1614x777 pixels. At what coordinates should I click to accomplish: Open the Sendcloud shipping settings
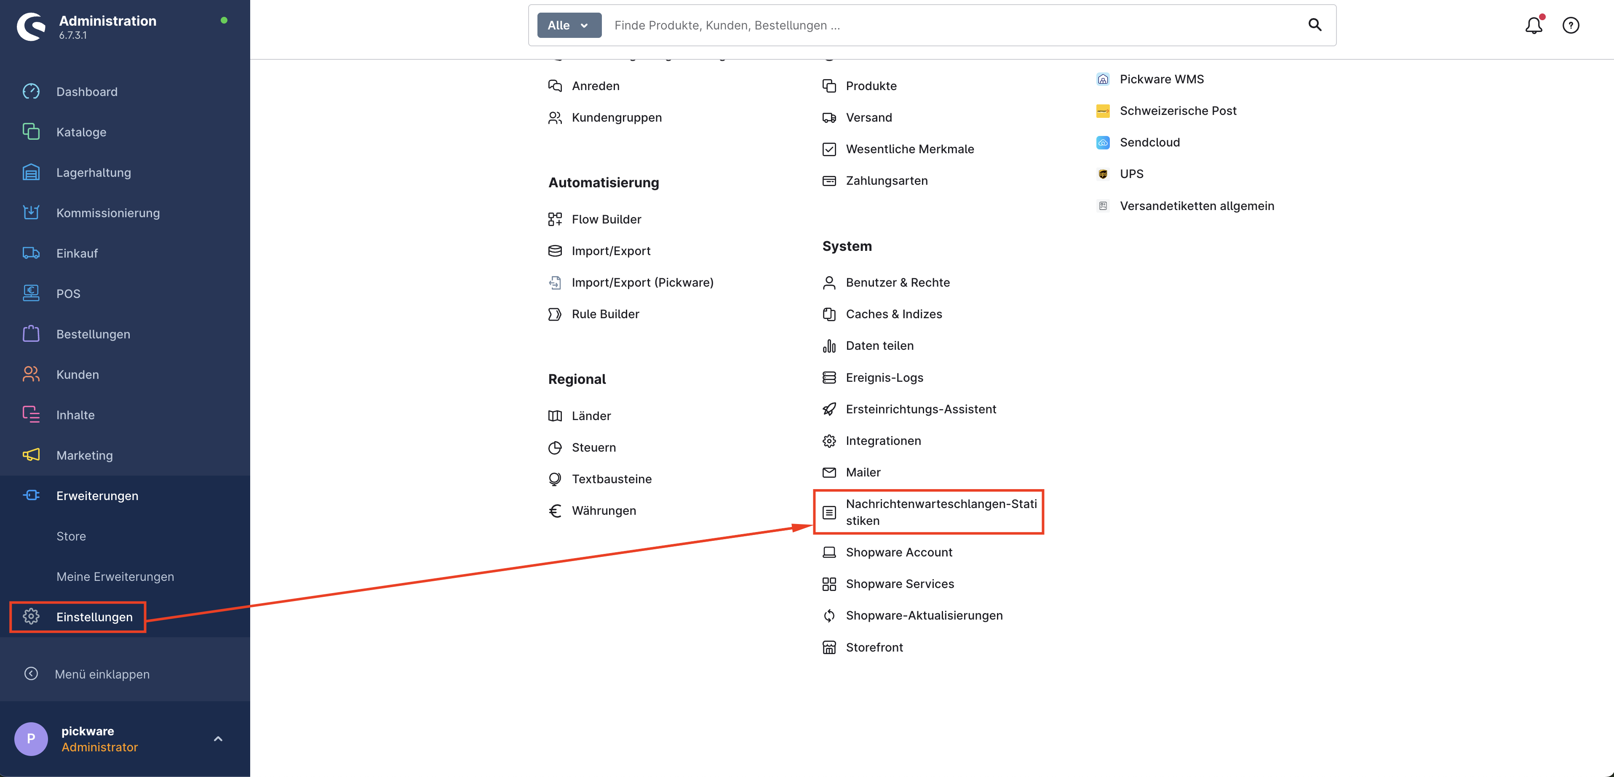pos(1149,142)
